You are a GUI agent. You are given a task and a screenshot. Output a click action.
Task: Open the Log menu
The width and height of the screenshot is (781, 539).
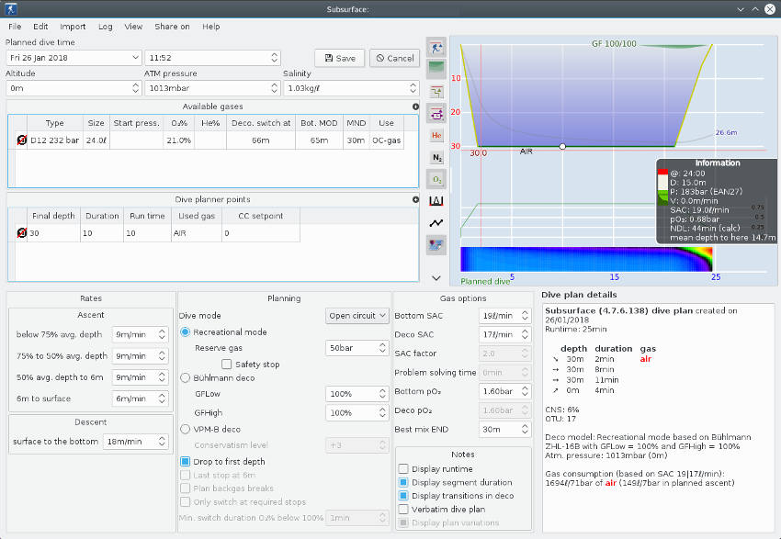pyautogui.click(x=106, y=27)
